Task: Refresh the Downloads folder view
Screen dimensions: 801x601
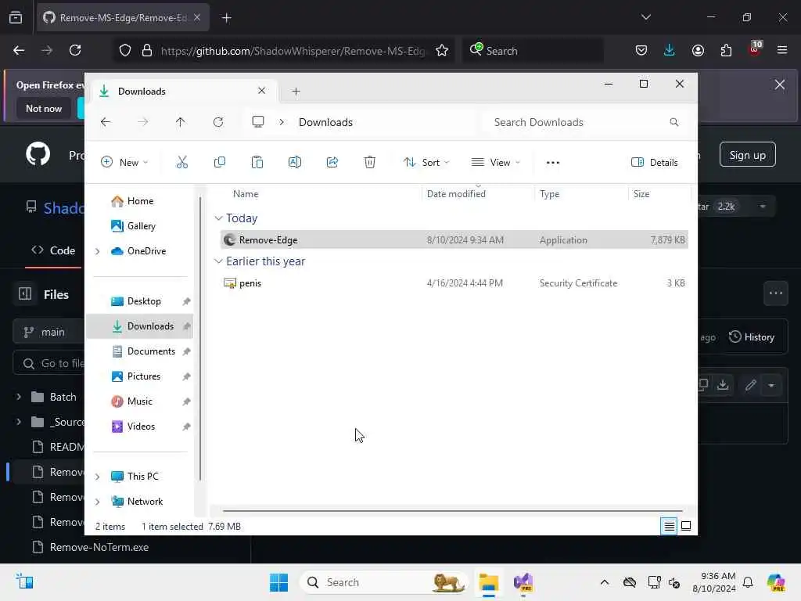Action: (x=218, y=122)
